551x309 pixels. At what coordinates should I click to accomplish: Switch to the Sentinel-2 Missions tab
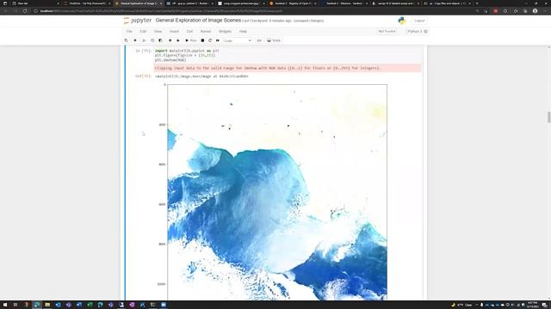pos(344,3)
